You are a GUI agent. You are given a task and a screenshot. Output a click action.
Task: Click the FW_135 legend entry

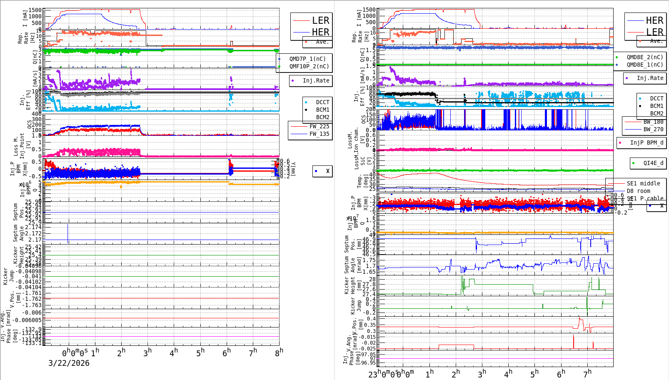point(319,134)
